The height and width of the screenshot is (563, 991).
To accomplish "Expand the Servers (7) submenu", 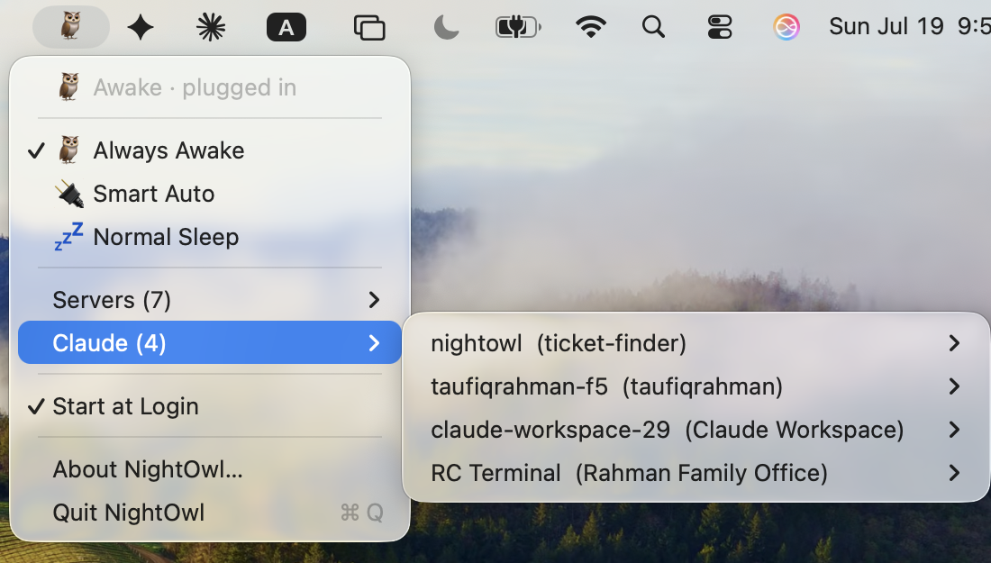I will coord(210,299).
